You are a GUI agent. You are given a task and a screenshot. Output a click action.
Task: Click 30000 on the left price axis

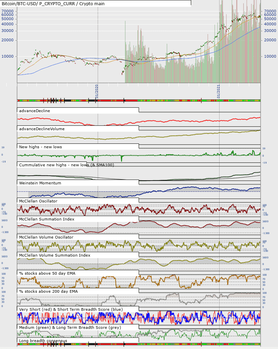8,31
